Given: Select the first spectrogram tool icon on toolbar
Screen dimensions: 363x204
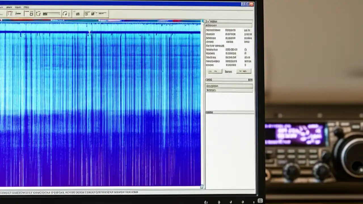Looking at the screenshot, I should [9, 13].
